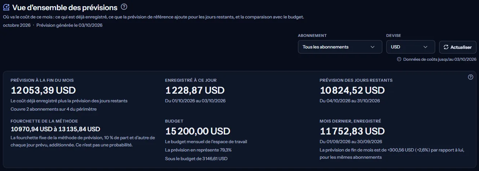The width and height of the screenshot is (479, 171).
Task: Click the Sous le budget text line
Action: coord(196,158)
